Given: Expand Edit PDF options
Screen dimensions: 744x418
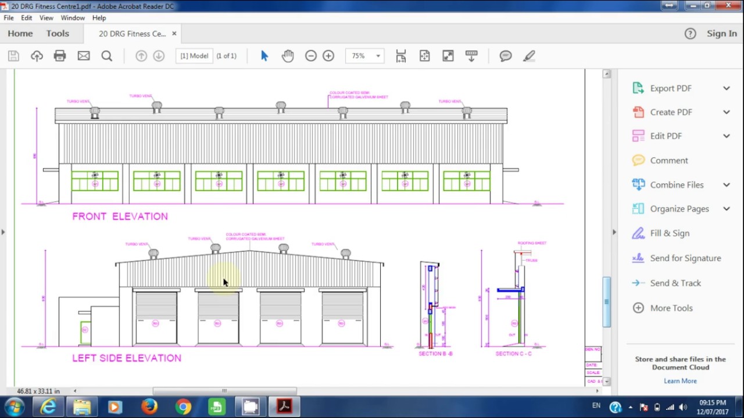Looking at the screenshot, I should tap(727, 136).
